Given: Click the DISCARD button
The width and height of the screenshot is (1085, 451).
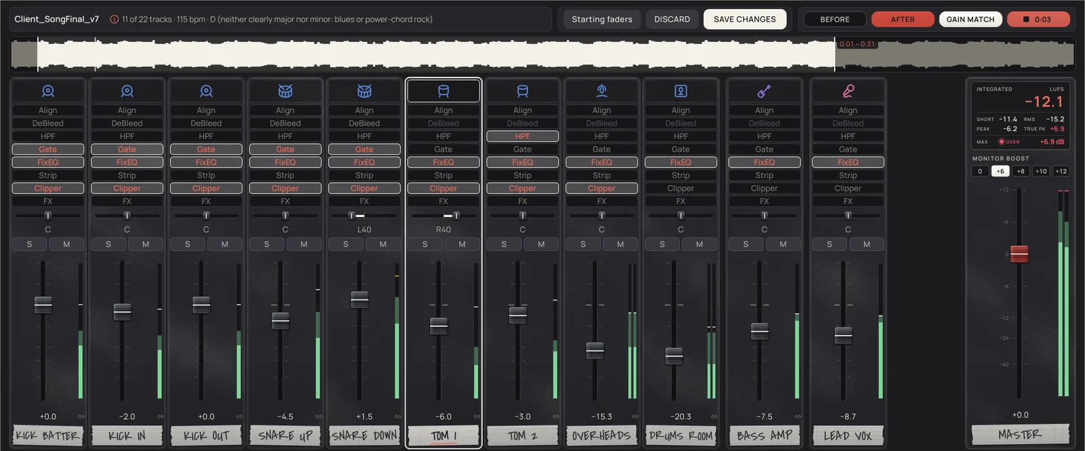Looking at the screenshot, I should pyautogui.click(x=672, y=19).
